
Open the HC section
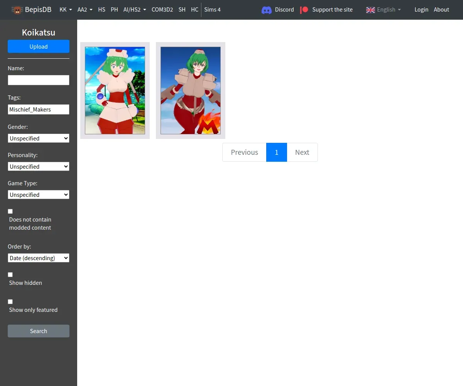tap(194, 10)
